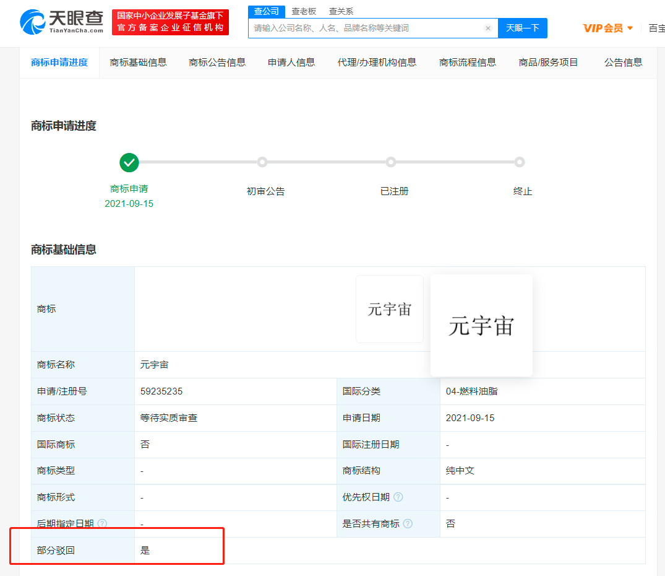Click the green 商标申请 checkmark step
The width and height of the screenshot is (665, 576).
[x=129, y=163]
